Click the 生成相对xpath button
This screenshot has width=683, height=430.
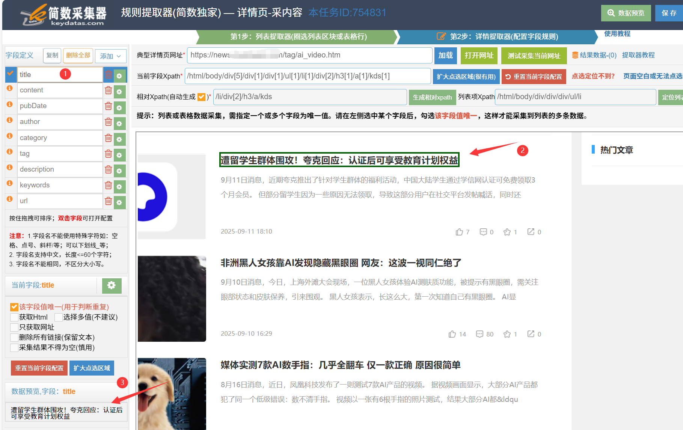click(x=432, y=97)
